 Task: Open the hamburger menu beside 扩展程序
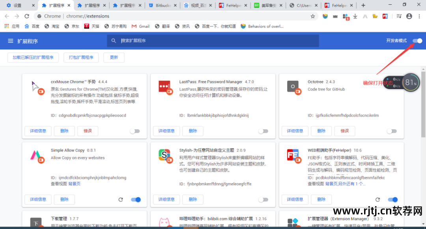point(10,41)
